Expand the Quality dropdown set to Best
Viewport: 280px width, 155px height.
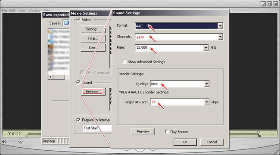(x=180, y=84)
